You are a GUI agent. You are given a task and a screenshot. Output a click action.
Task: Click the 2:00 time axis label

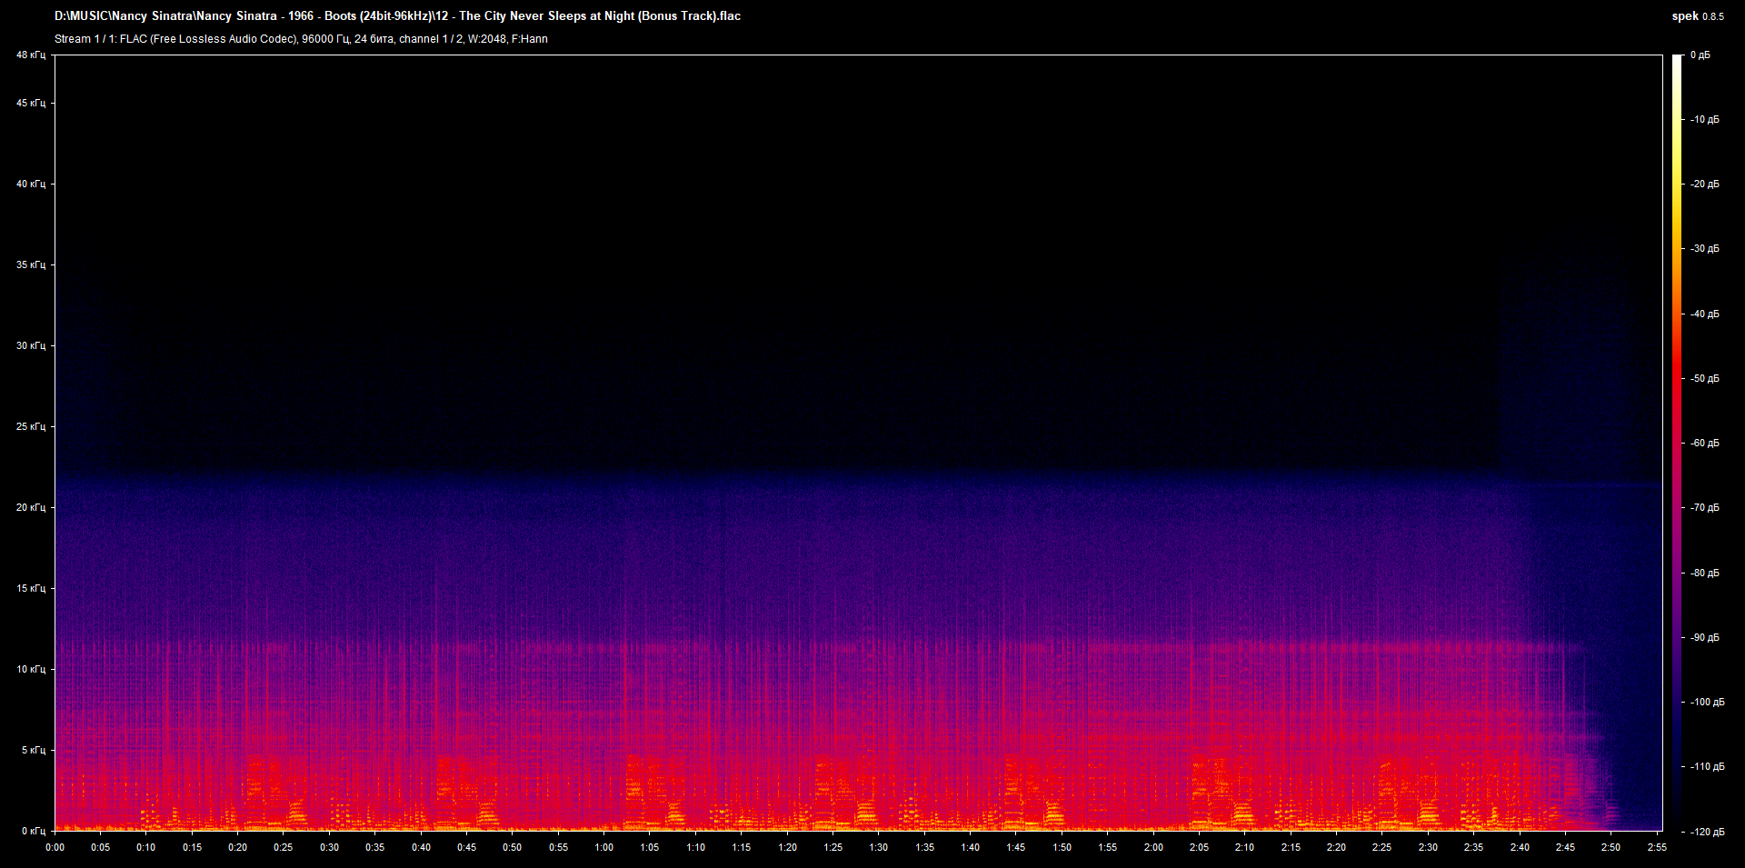[x=1153, y=848]
